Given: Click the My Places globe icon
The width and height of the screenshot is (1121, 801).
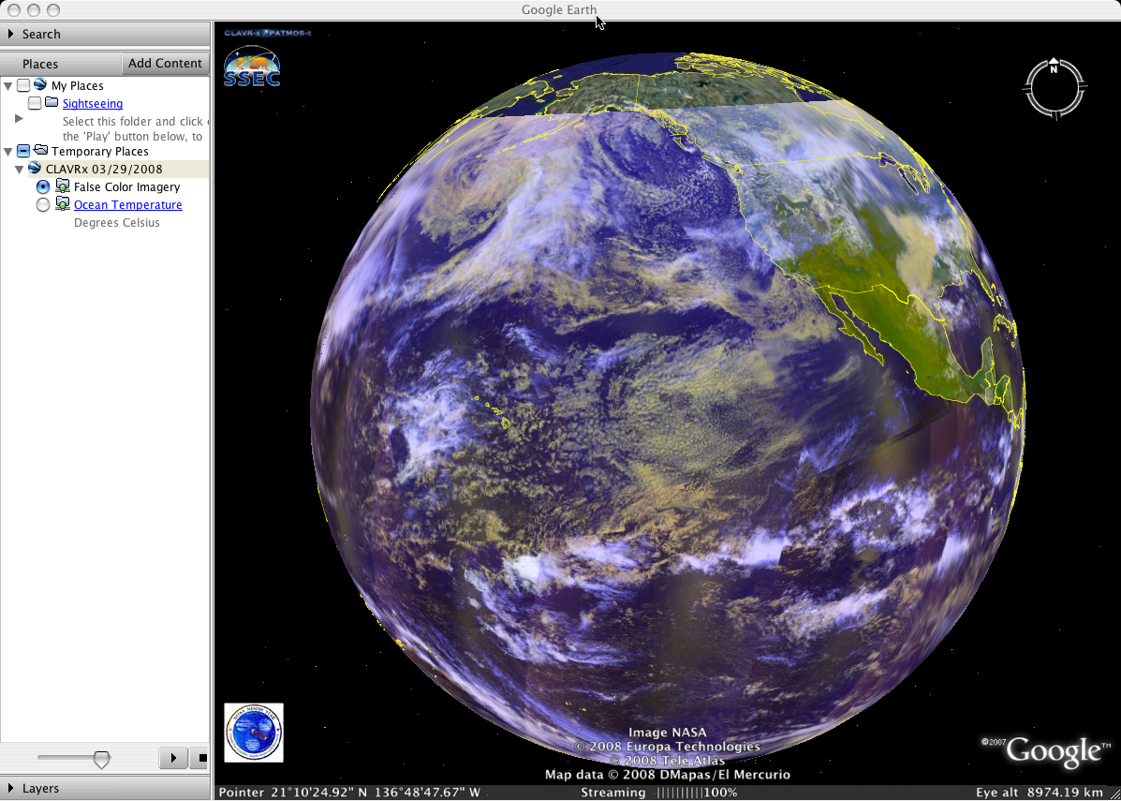Looking at the screenshot, I should click(x=41, y=85).
